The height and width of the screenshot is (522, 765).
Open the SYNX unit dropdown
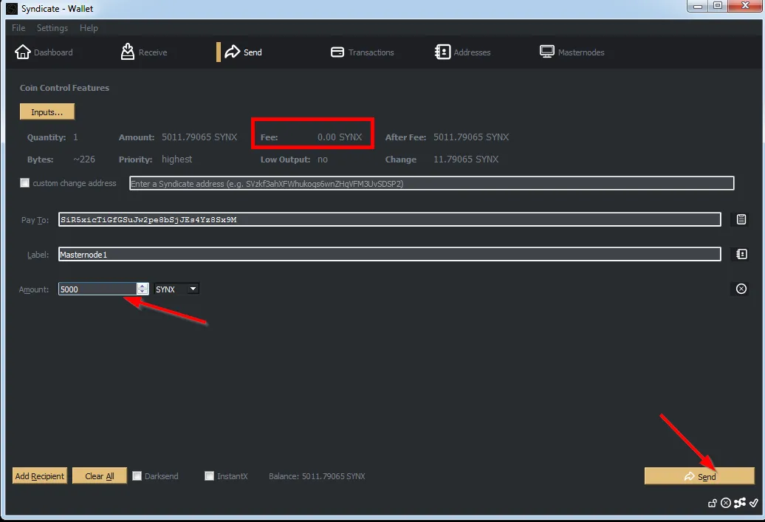pos(176,289)
